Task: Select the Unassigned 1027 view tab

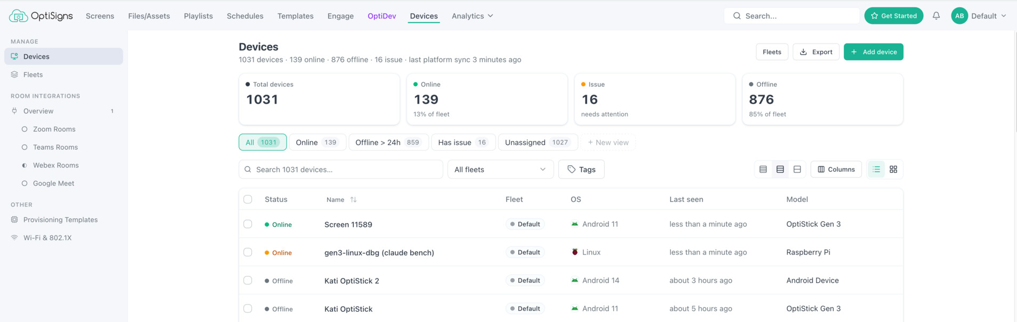Action: (x=538, y=142)
